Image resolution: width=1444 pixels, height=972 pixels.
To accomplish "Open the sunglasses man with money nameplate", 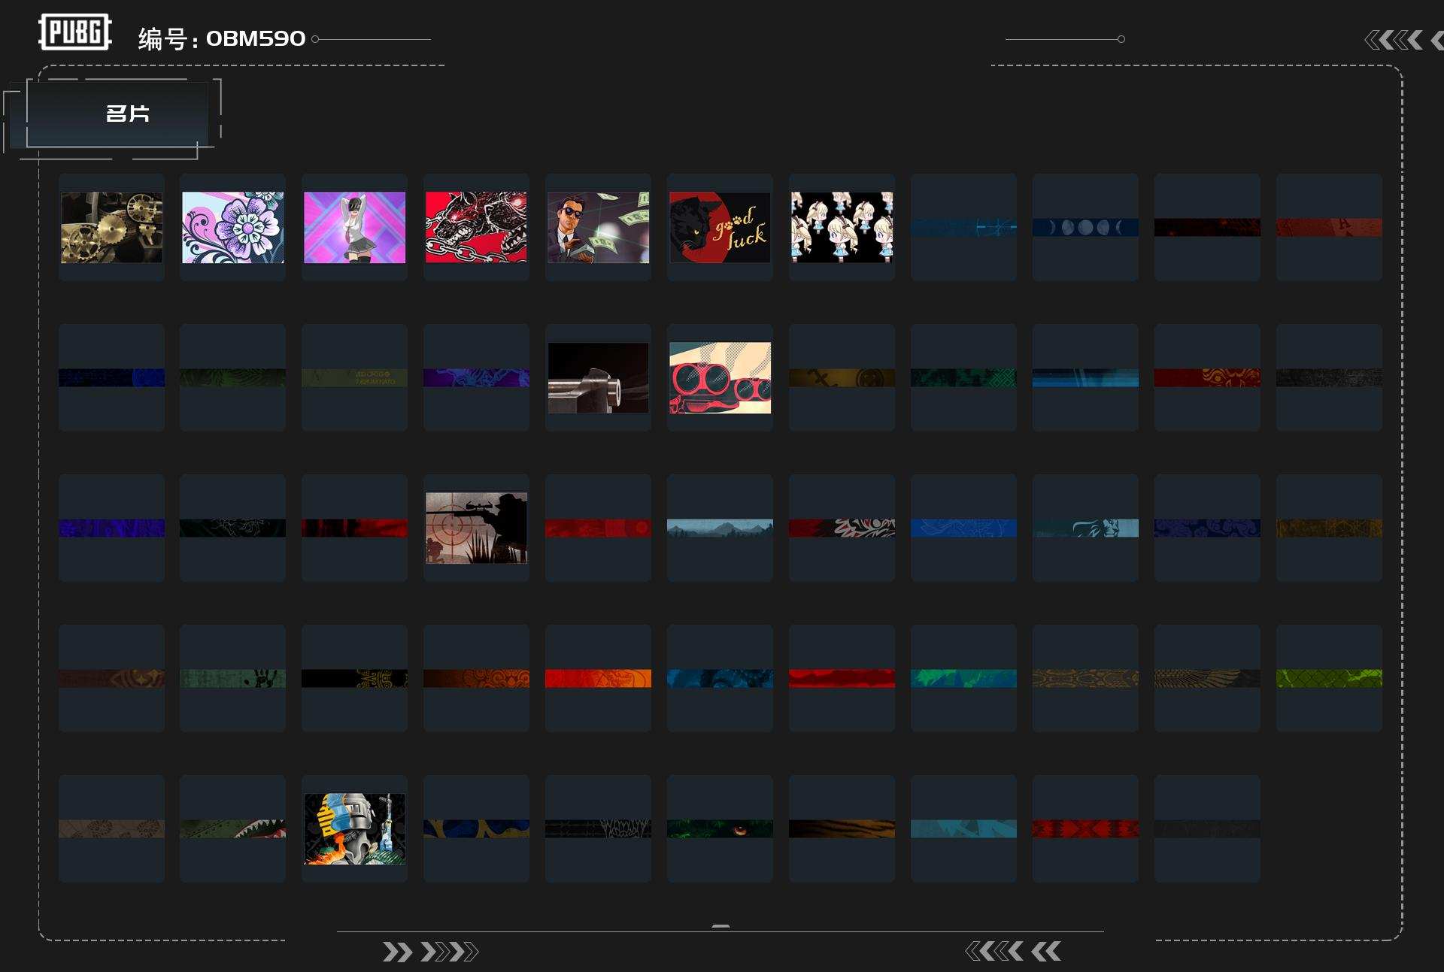I will (598, 227).
